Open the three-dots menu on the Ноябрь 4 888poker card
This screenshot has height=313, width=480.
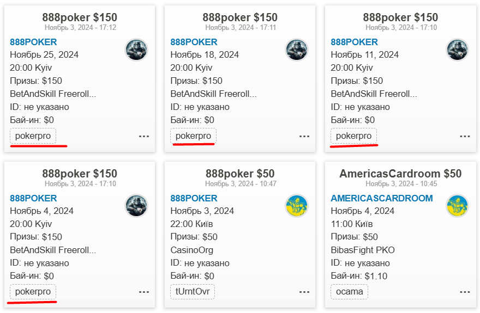pos(144,292)
